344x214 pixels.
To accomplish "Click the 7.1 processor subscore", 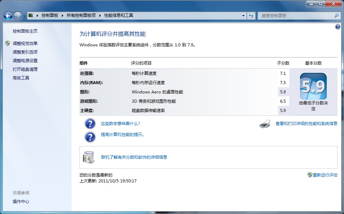I will [x=283, y=74].
